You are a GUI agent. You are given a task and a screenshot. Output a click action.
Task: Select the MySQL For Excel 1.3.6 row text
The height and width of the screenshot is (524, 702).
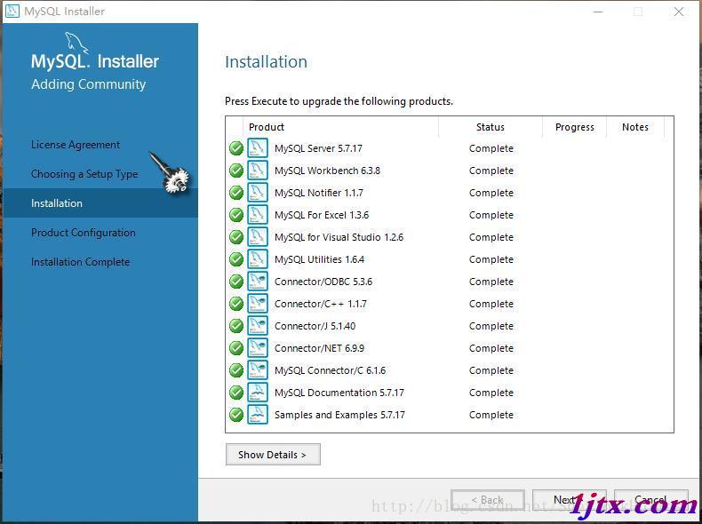[322, 215]
